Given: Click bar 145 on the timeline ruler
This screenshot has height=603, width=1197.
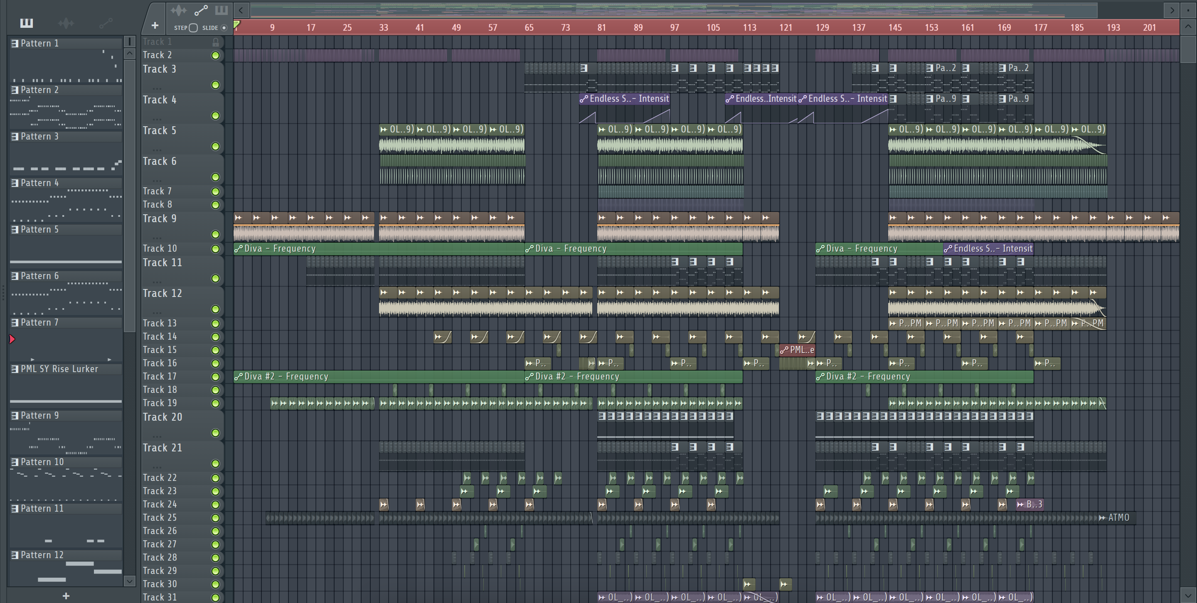Looking at the screenshot, I should (x=894, y=27).
